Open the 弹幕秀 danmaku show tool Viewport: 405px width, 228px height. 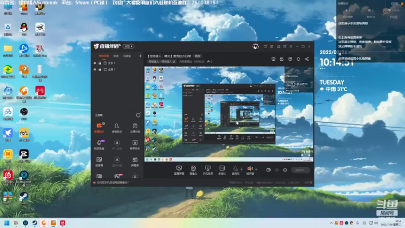(x=135, y=162)
